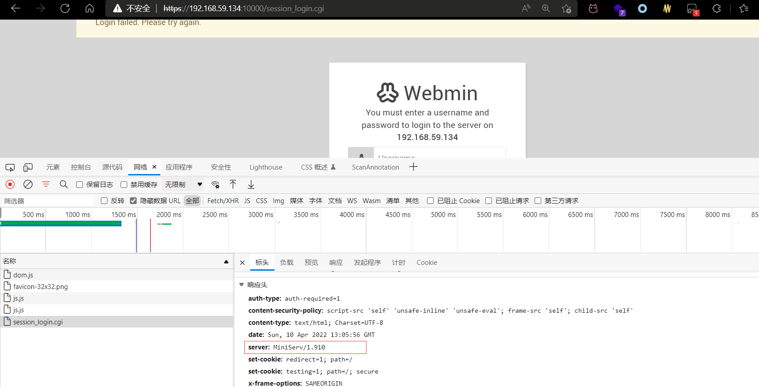Viewport: 759px width, 387px height.
Task: Close the request details pane X
Action: 242,263
